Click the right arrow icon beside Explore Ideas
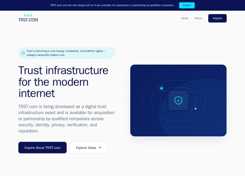 pyautogui.click(x=100, y=148)
